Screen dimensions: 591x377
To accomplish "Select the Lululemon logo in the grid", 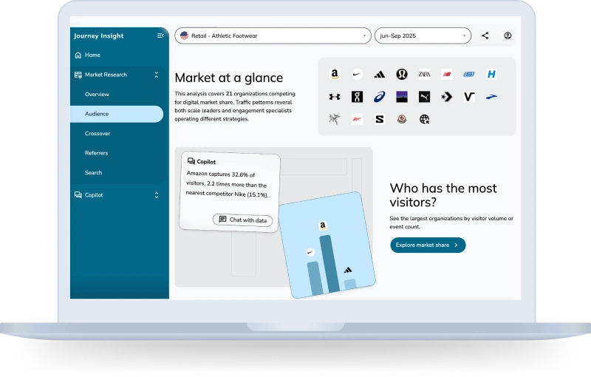I will tap(402, 74).
